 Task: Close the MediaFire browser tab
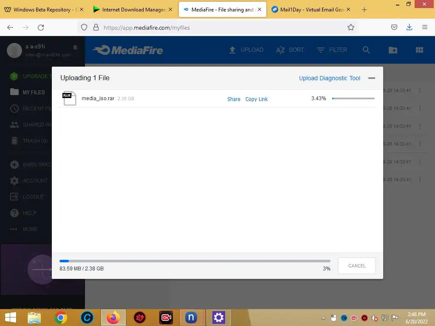260,9
